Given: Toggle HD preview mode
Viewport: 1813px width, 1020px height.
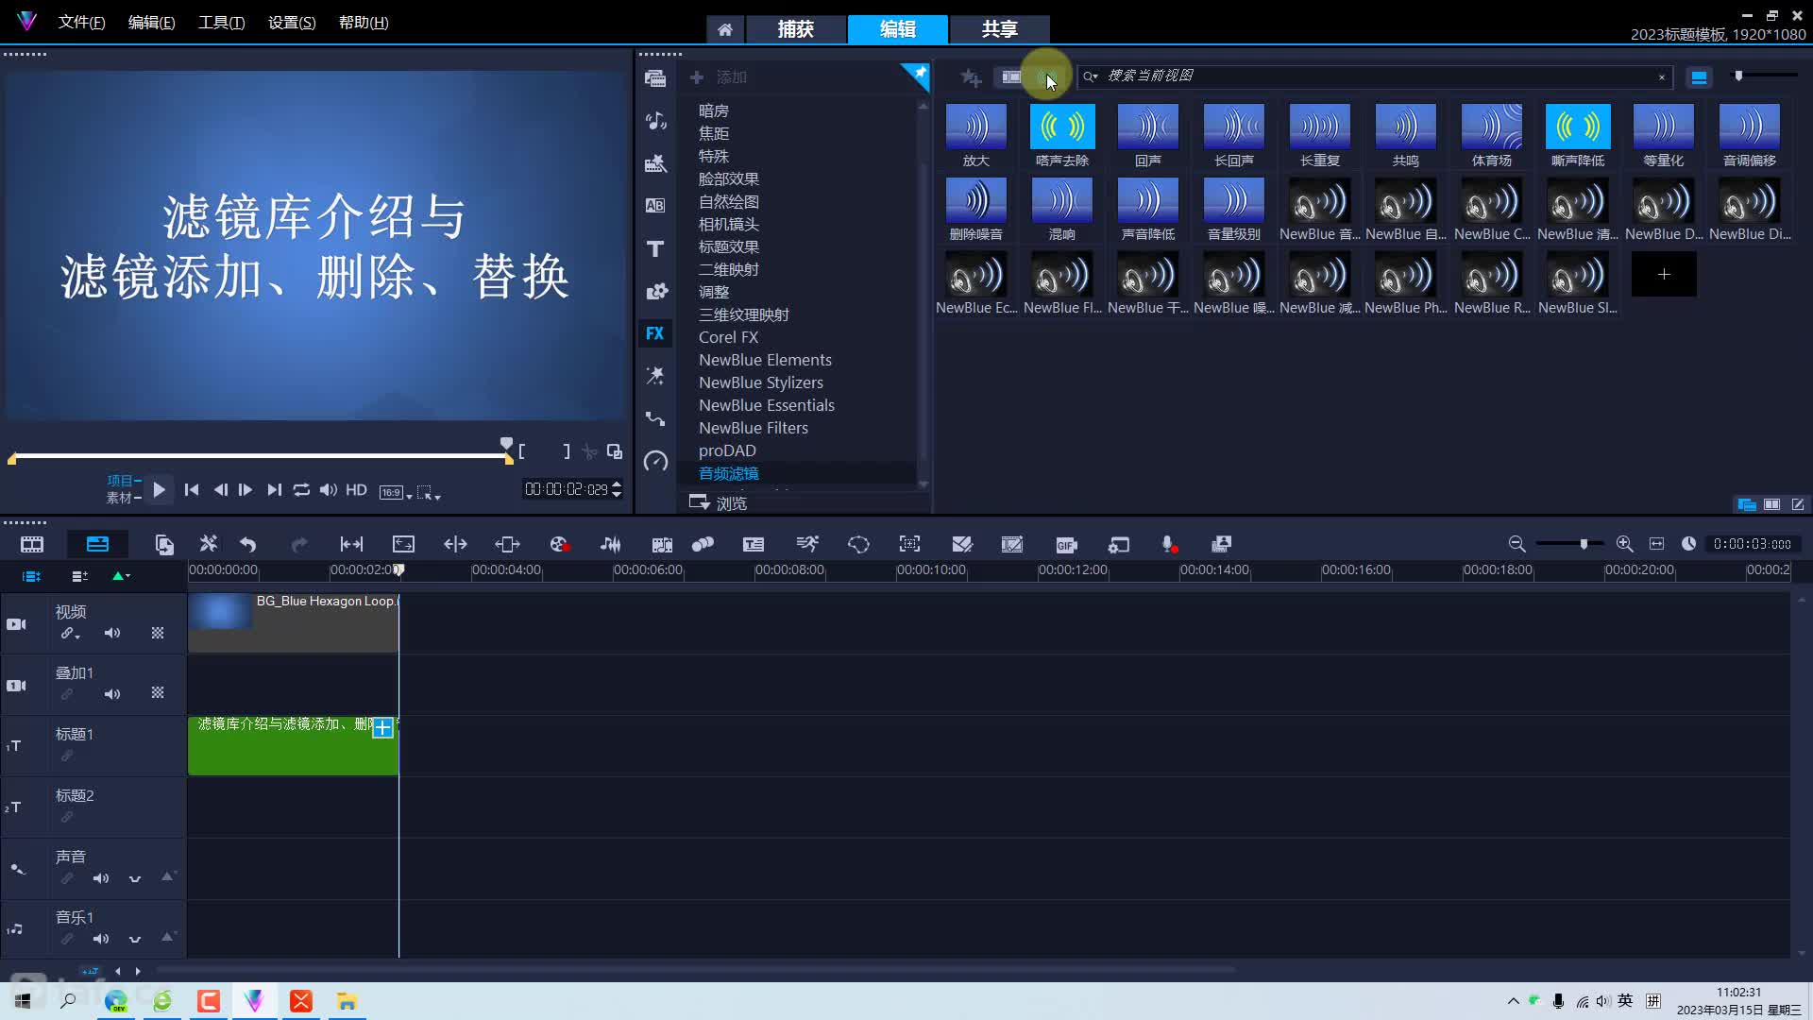Looking at the screenshot, I should (x=356, y=490).
